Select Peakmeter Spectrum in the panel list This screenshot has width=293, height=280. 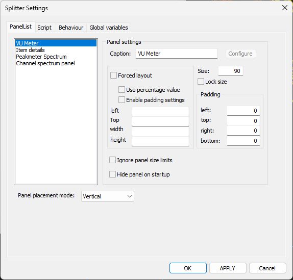[x=56, y=57]
